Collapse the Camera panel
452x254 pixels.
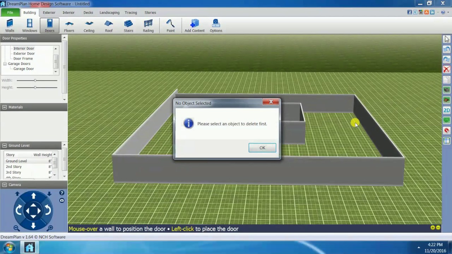(x=5, y=185)
